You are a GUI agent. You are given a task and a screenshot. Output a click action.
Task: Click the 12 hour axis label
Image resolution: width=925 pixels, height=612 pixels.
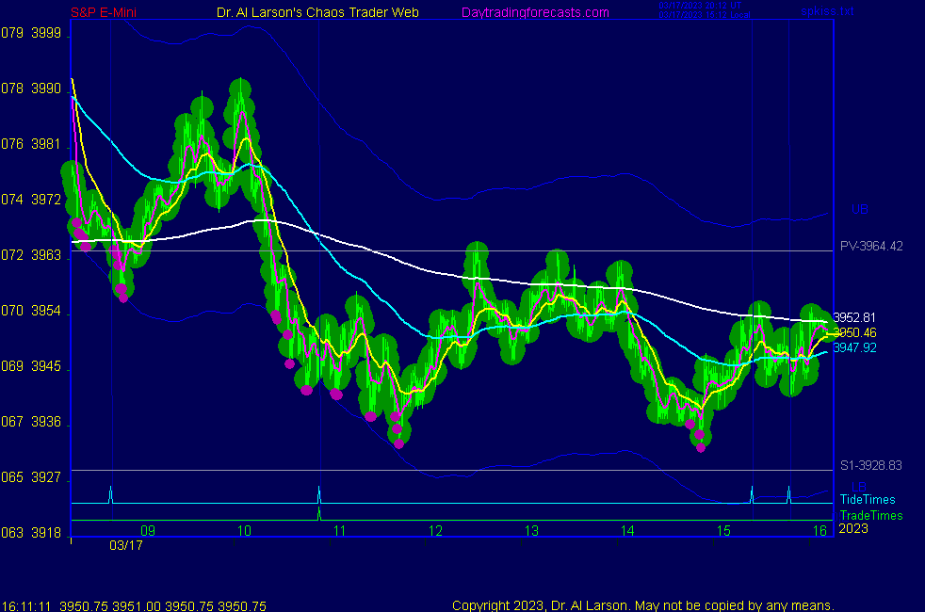435,531
